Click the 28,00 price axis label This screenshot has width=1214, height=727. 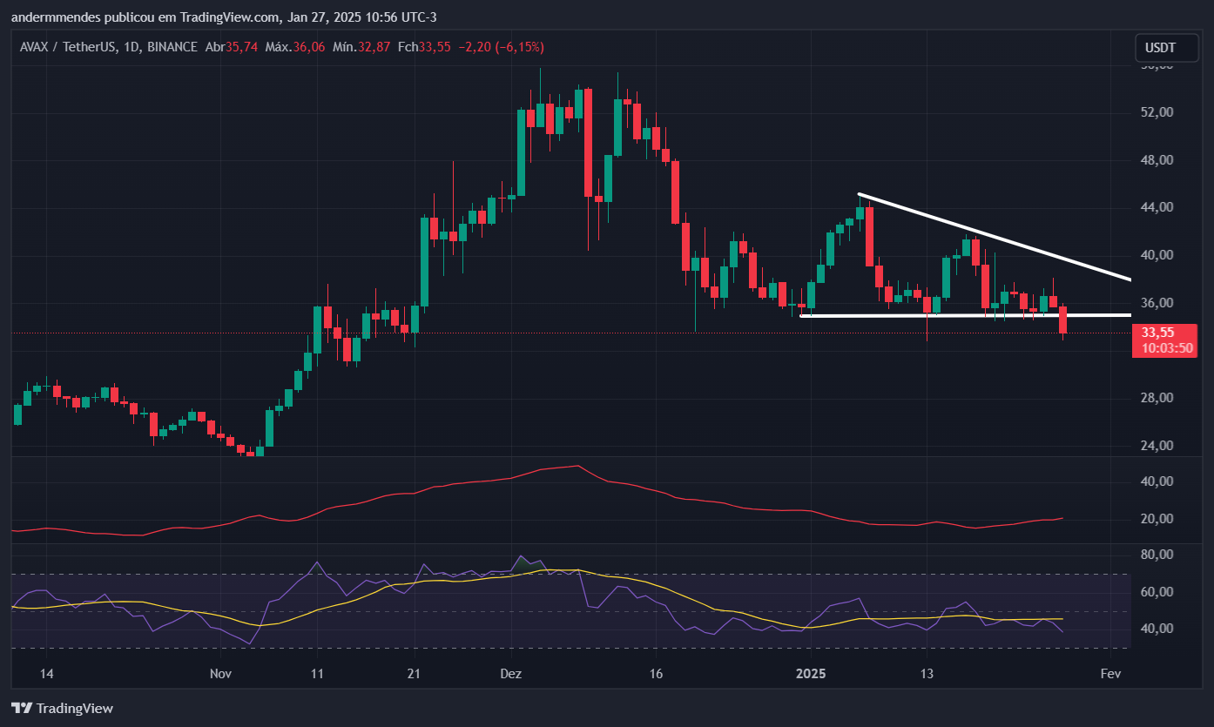(1157, 398)
